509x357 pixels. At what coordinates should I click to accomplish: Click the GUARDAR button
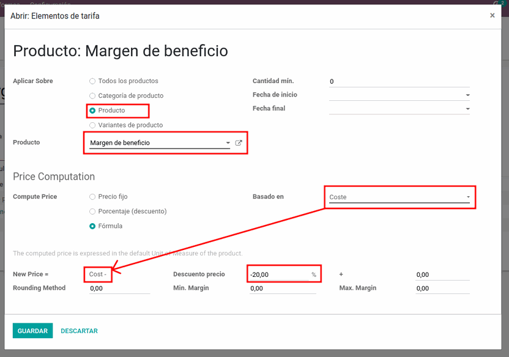(x=32, y=331)
